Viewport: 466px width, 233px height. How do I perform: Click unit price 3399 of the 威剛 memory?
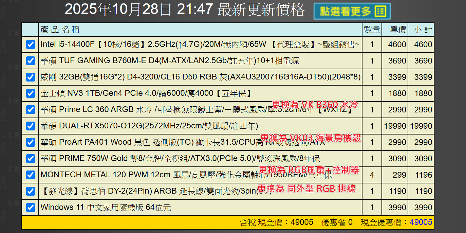point(397,77)
